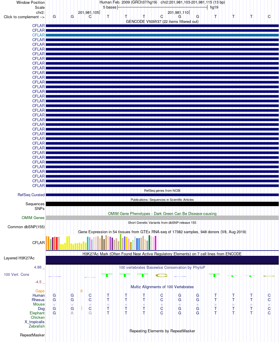Viewport: 279px width, 342px height.
Task: Open 'RefSeq genes from NCBI' track title
Action: point(162,191)
